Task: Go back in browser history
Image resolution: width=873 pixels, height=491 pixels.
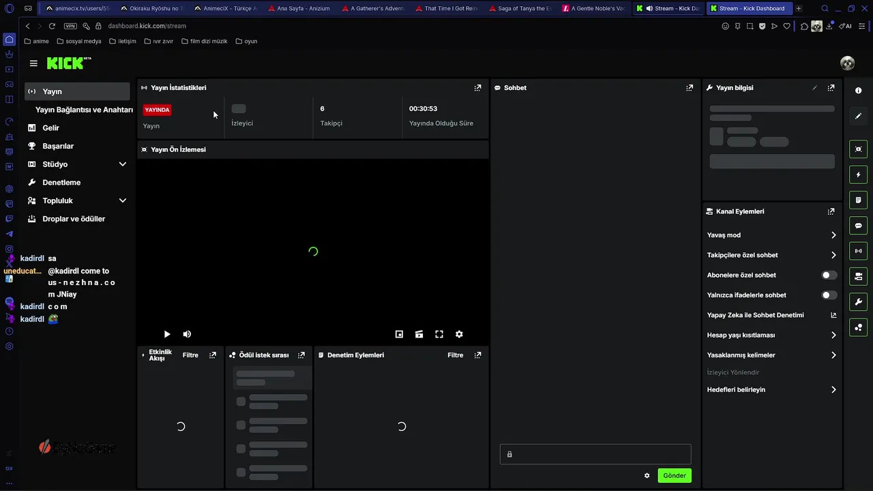Action: (27, 26)
